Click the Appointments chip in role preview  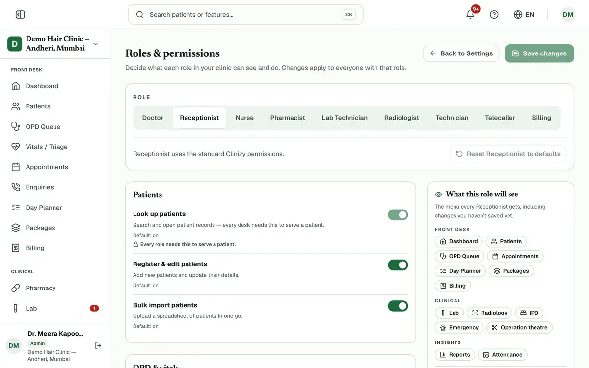coord(515,256)
